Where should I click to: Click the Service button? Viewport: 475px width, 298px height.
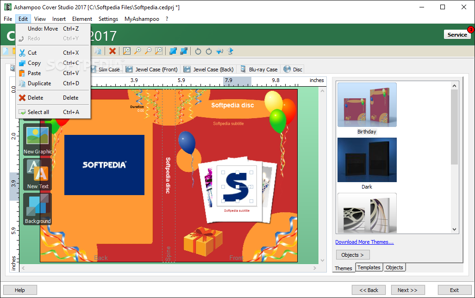(x=457, y=35)
